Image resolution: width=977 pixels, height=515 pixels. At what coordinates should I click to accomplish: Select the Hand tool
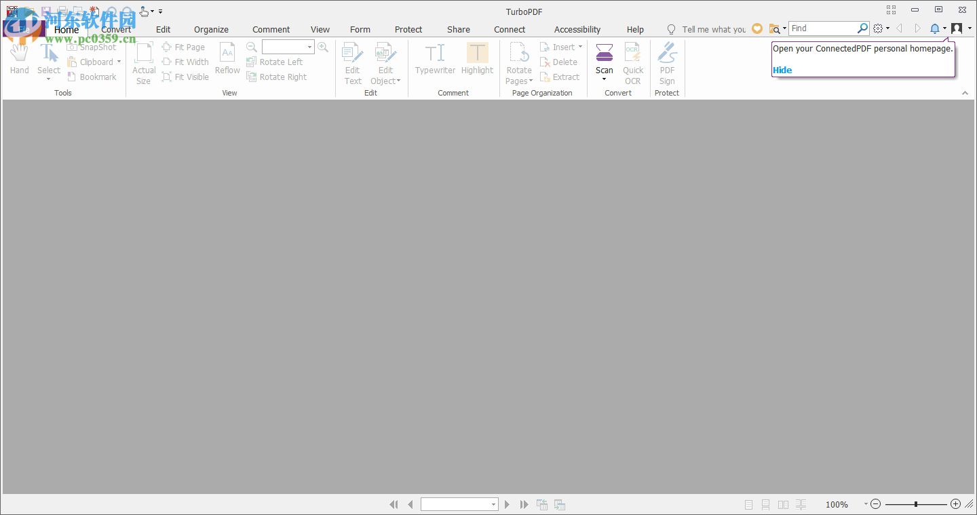coord(19,61)
